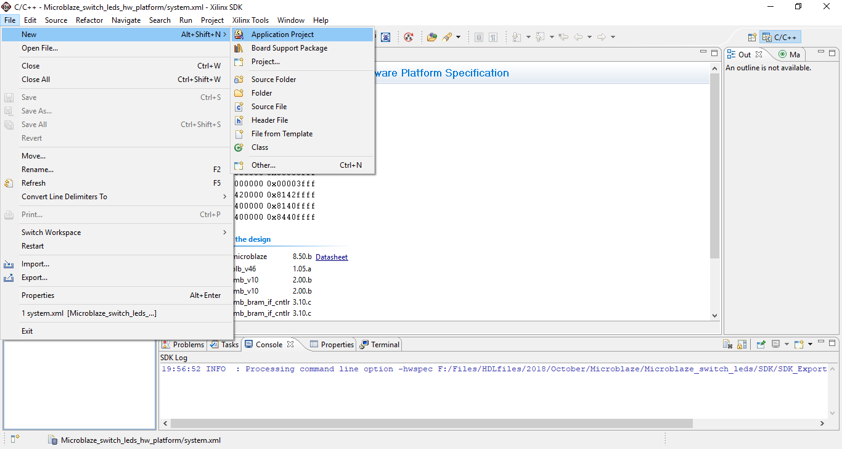Screen dimensions: 842x449
Task: Switch to the Tasks tab
Action: (x=225, y=345)
